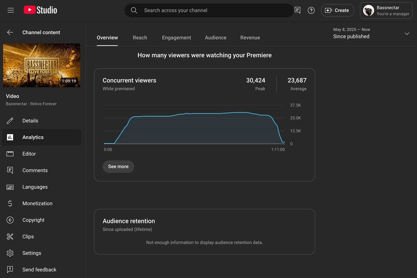Click the peak value 30,424
Viewport: 417px width, 278px height.
point(256,80)
